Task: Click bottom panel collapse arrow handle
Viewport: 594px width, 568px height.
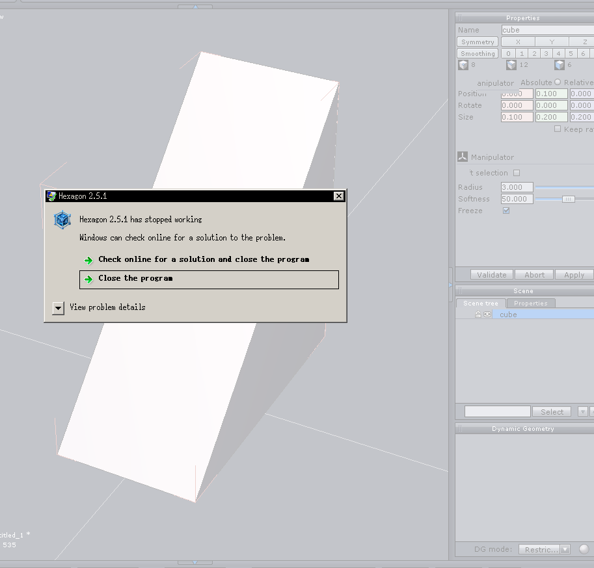Action: [x=195, y=563]
